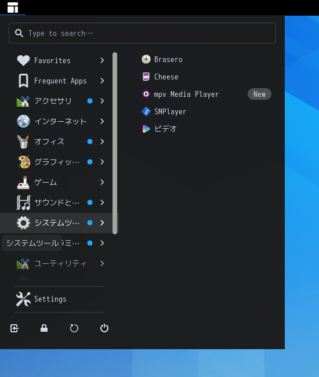Focus the Type to search field
This screenshot has height=377, width=319.
tap(142, 33)
